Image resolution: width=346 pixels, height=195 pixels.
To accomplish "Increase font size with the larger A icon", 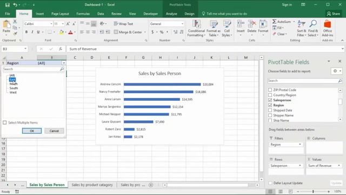I will (68, 24).
